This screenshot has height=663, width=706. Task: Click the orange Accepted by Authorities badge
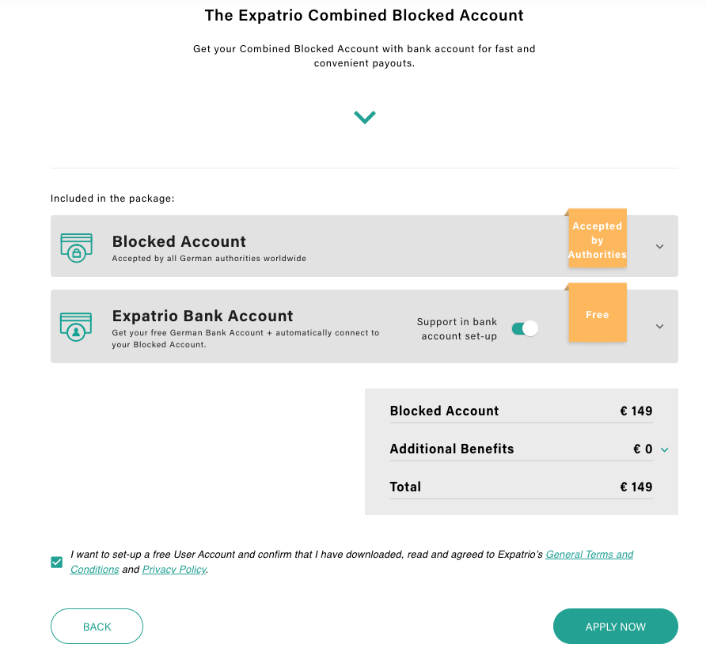597,240
